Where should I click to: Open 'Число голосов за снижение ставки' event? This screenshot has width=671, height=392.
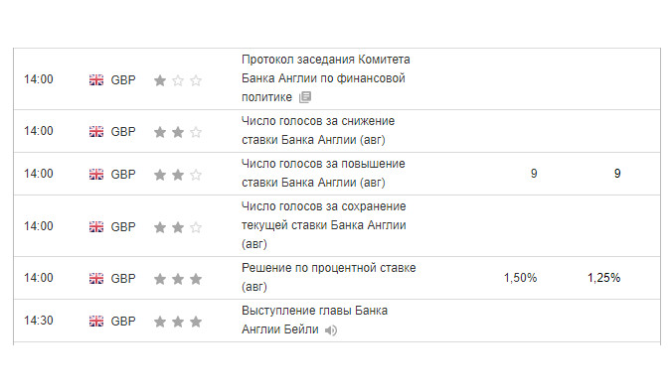point(318,131)
